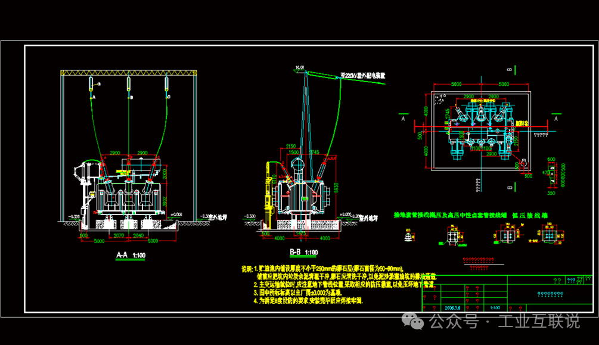Select note 4 about "8度设防的要求"

(x=308, y=301)
